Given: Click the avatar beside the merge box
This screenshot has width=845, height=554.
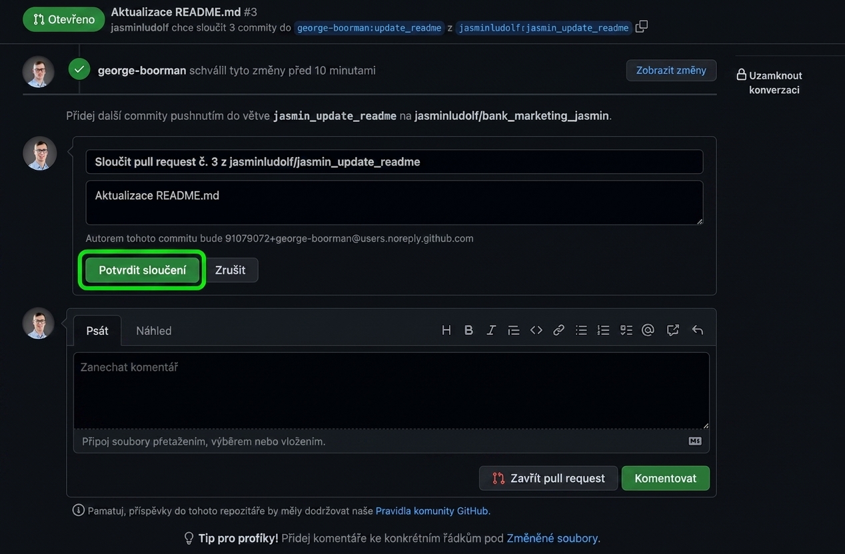Looking at the screenshot, I should tap(39, 153).
